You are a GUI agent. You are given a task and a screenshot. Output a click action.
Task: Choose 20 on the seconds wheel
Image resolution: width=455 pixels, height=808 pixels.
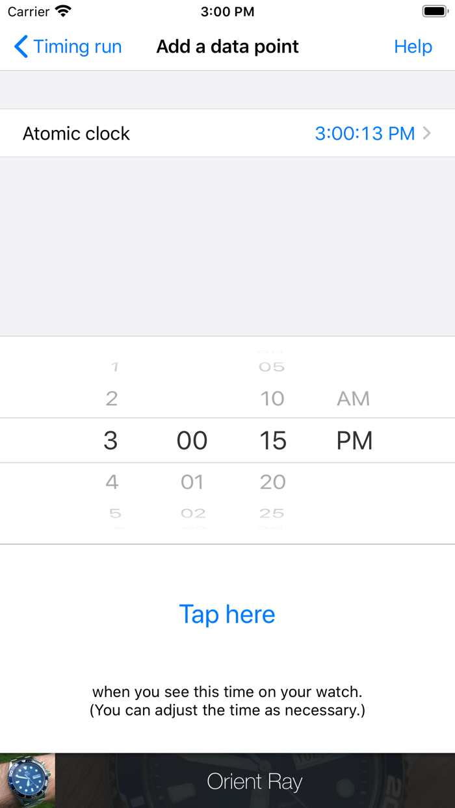pos(272,482)
